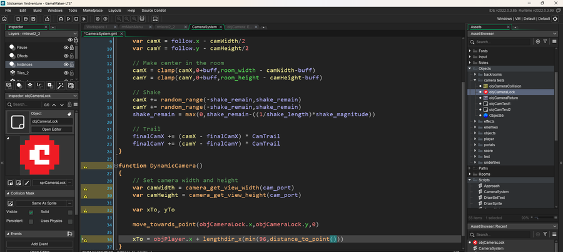Click the Open Editor button
563x252 pixels.
52,129
